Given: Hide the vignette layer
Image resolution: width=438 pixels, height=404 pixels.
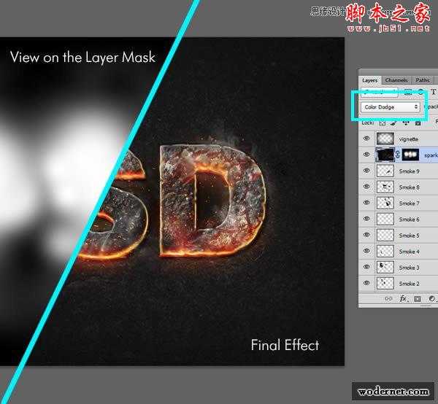Looking at the screenshot, I should [366, 139].
